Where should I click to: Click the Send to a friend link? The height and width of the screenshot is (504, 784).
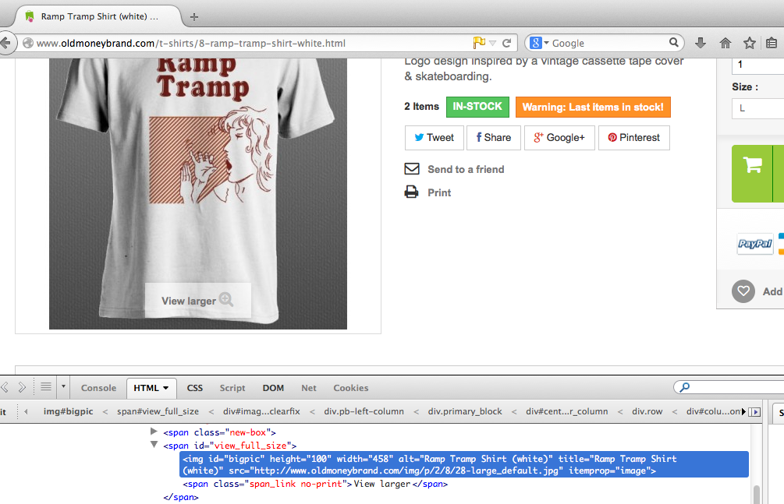pos(466,169)
